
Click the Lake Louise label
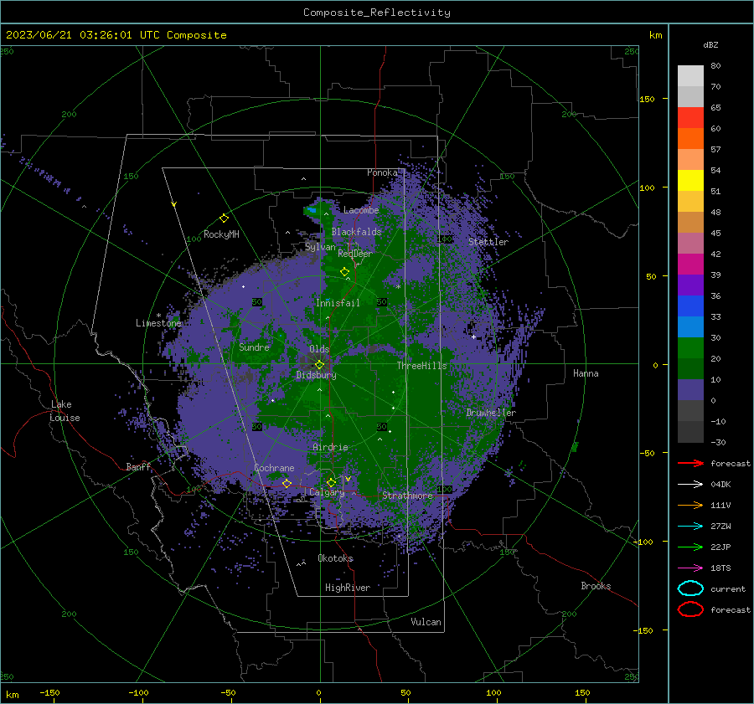pyautogui.click(x=65, y=411)
